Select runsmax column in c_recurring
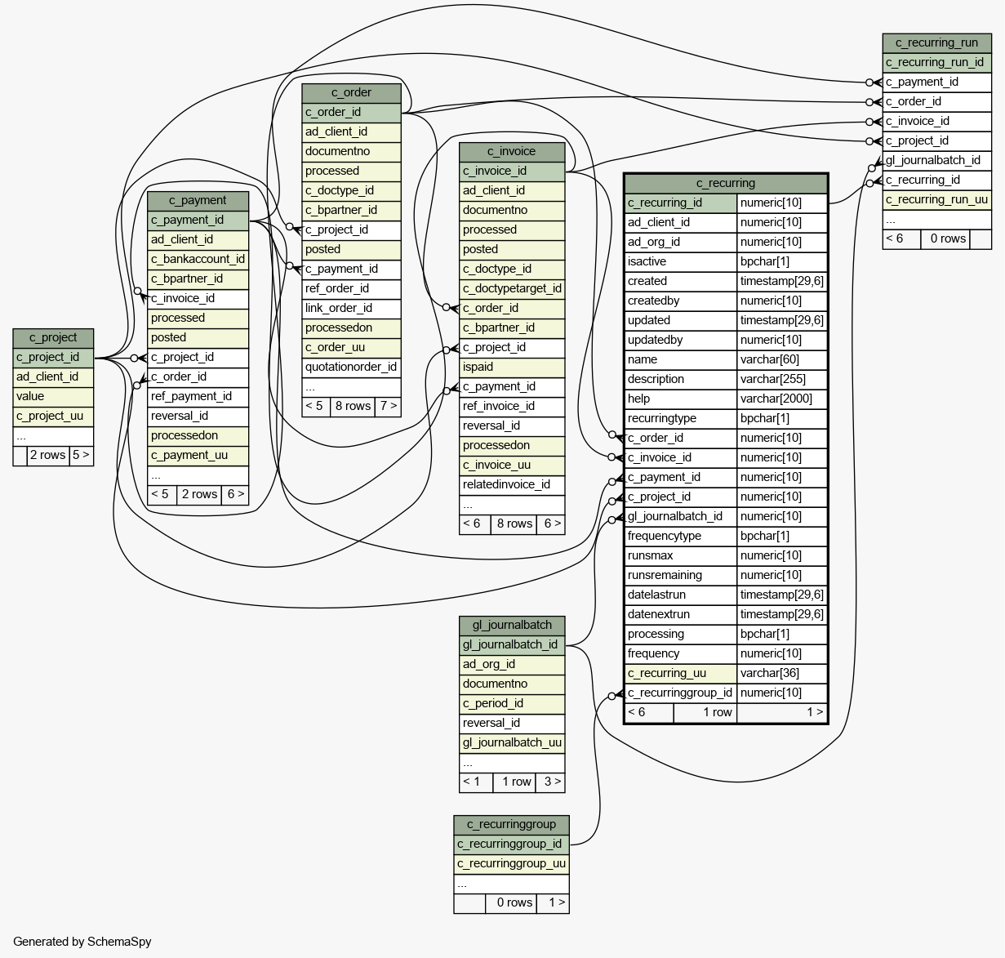This screenshot has width=1005, height=958. pos(681,556)
